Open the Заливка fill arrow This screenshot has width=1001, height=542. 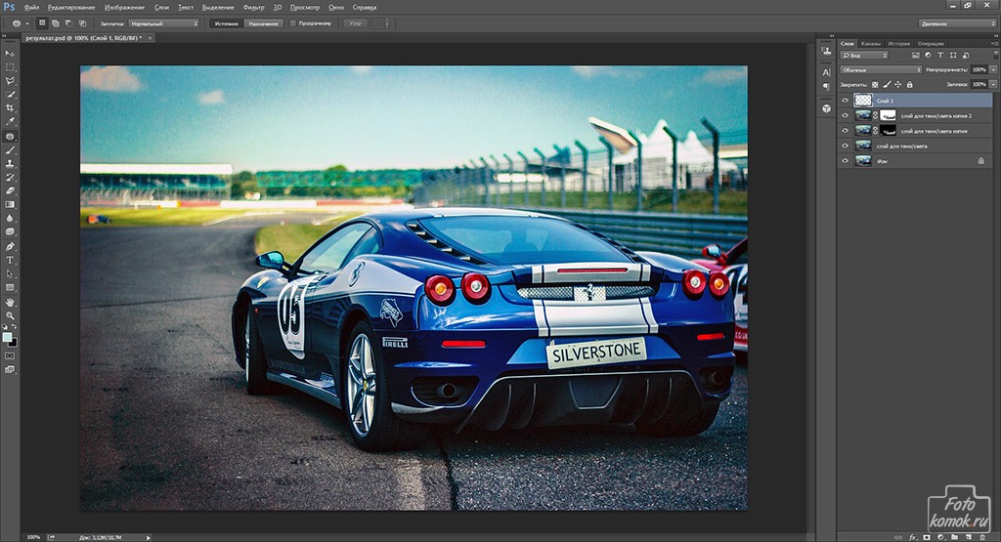click(993, 84)
